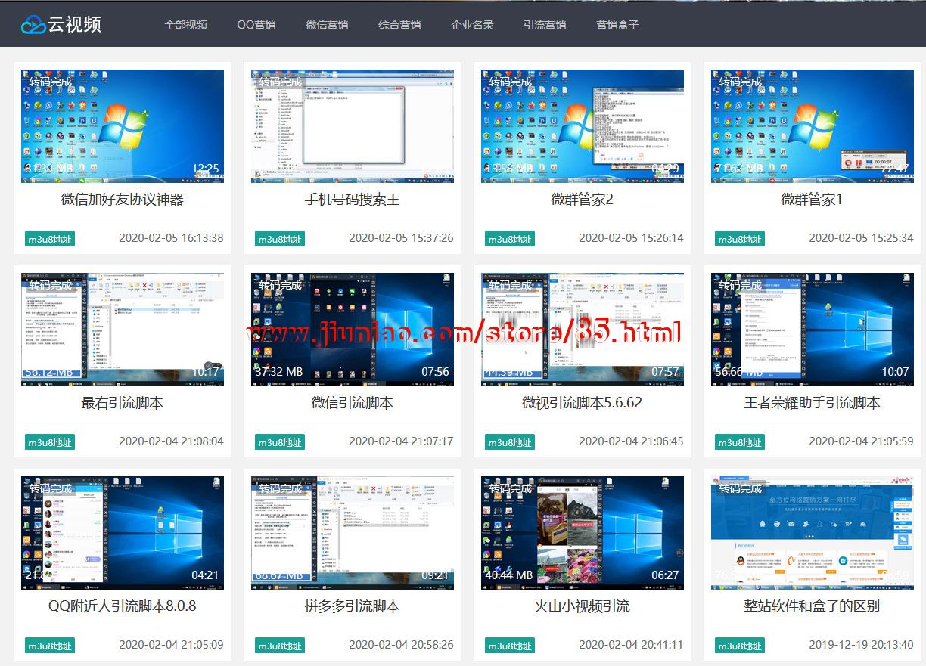Image resolution: width=926 pixels, height=666 pixels.
Task: Click m3u8地址 button under 最右引流脚本
Action: point(50,442)
